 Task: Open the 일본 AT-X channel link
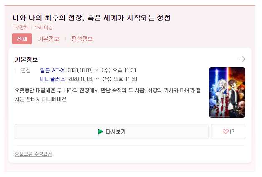click(x=52, y=70)
